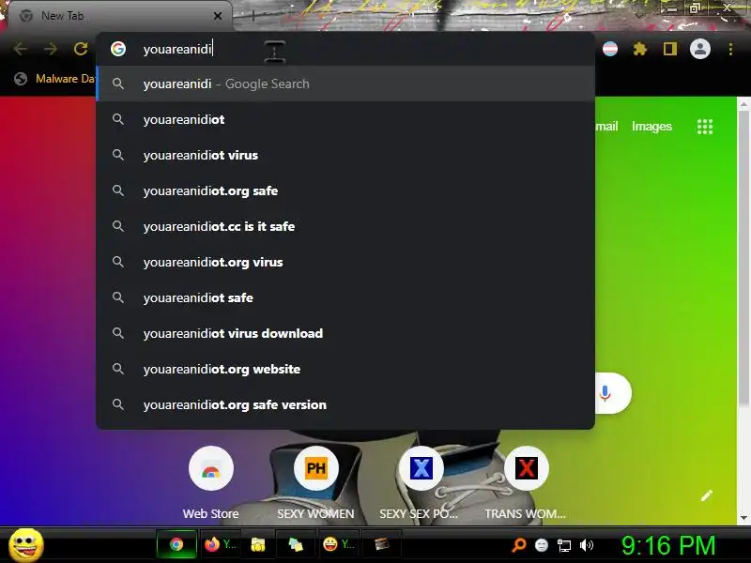The image size is (751, 563).
Task: Click the pencil customize icon
Action: coord(707,495)
